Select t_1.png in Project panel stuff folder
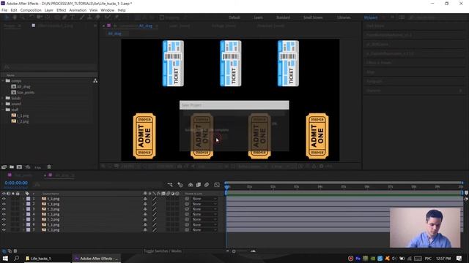469x263 pixels. point(23,115)
